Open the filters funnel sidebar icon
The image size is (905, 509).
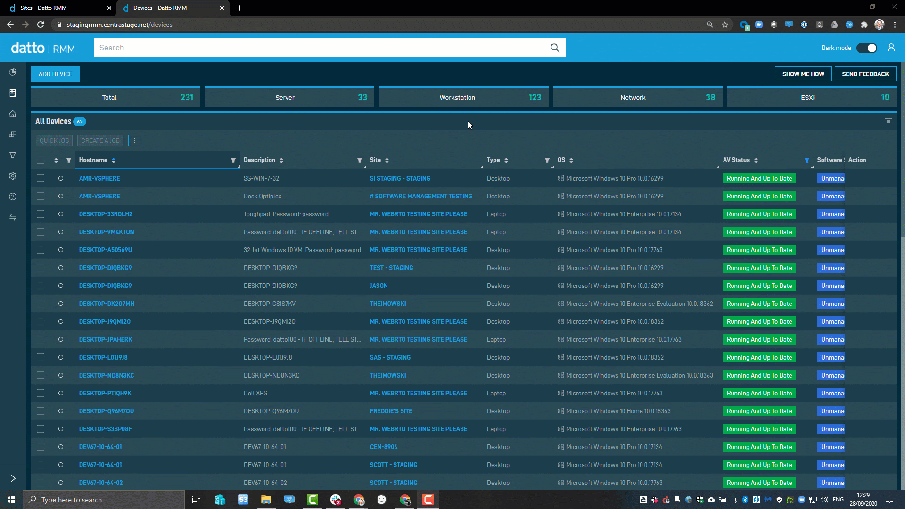pos(13,155)
